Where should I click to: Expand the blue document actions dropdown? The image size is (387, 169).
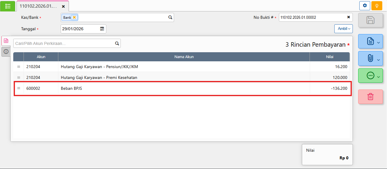point(371,41)
